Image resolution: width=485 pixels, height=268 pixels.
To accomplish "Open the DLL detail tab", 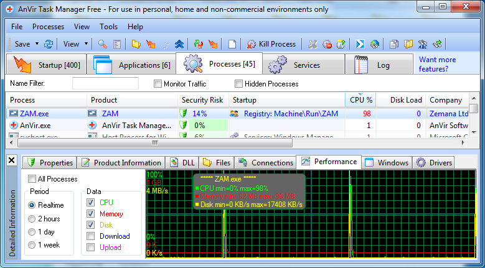I will pyautogui.click(x=182, y=162).
